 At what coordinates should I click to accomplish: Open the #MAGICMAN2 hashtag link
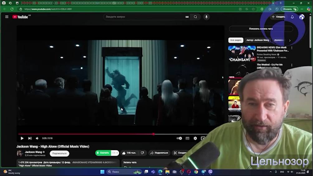[80, 162]
